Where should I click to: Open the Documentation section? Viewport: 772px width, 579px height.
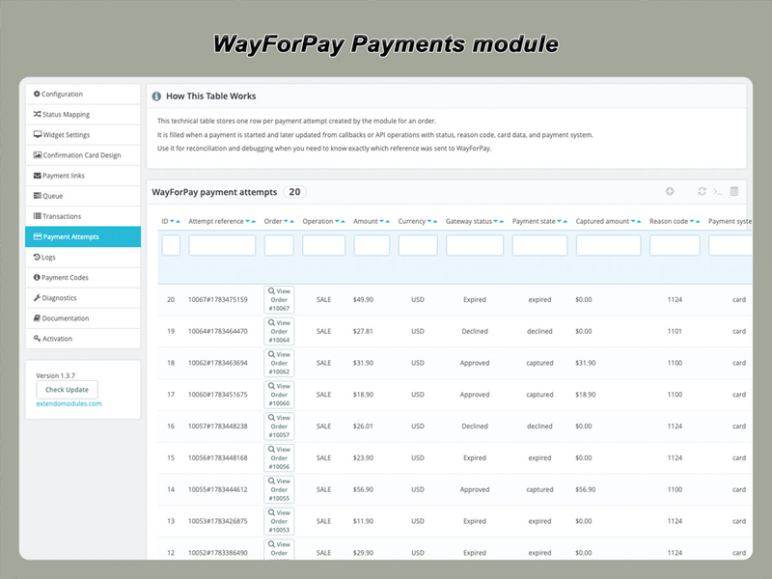[x=83, y=318]
